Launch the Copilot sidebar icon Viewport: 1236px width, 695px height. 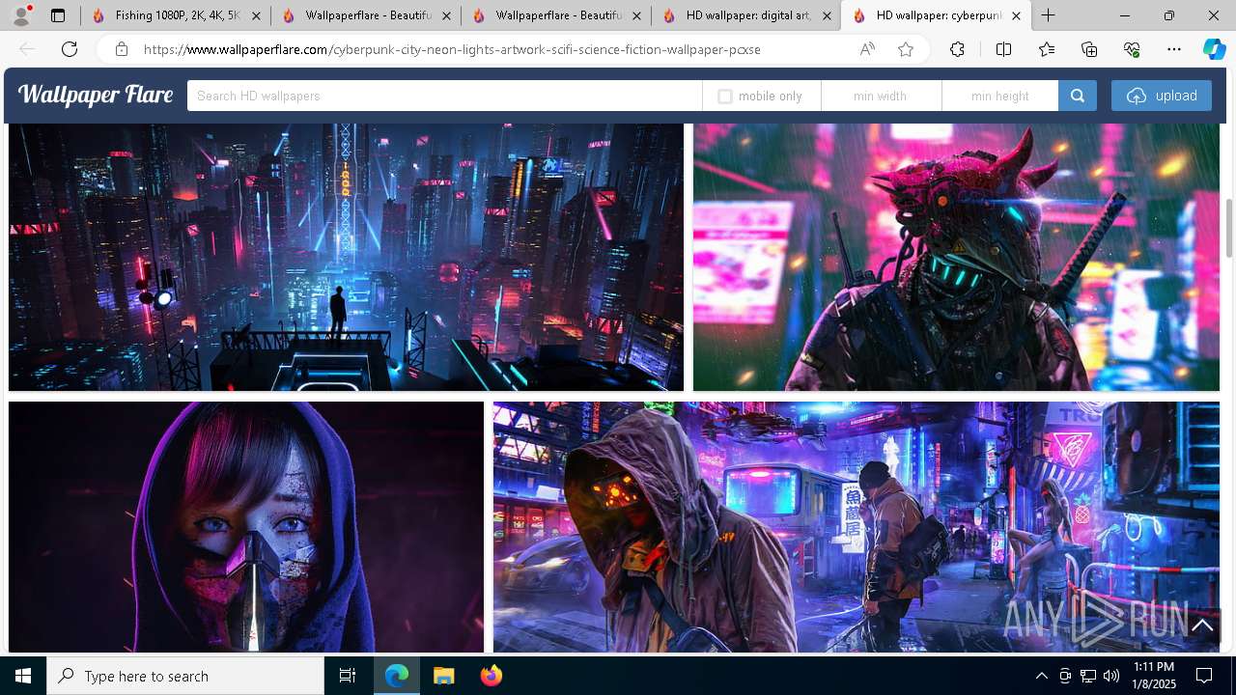click(x=1215, y=49)
